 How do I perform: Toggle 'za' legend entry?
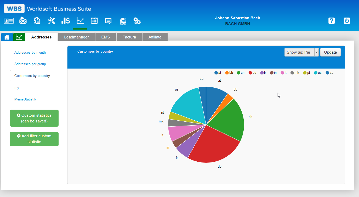[x=329, y=73]
